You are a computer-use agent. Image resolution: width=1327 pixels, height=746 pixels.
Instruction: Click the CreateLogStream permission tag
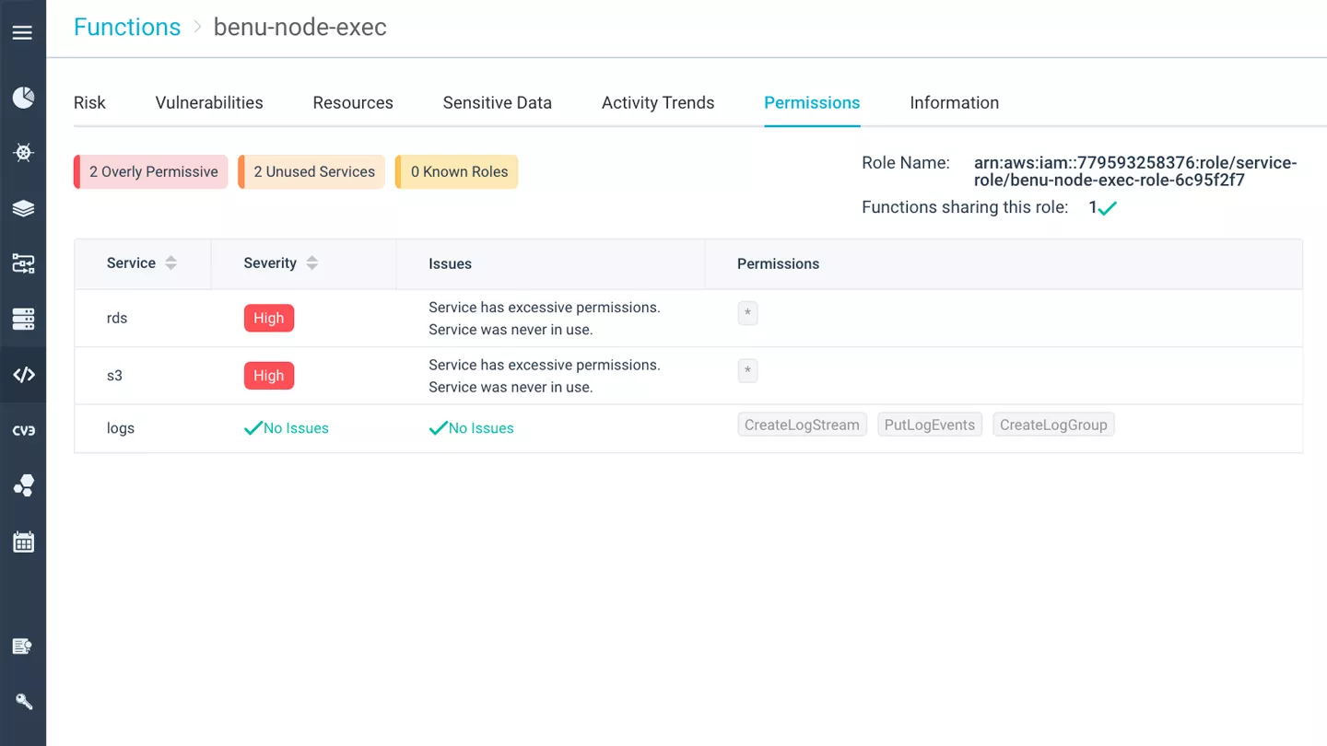pyautogui.click(x=802, y=425)
